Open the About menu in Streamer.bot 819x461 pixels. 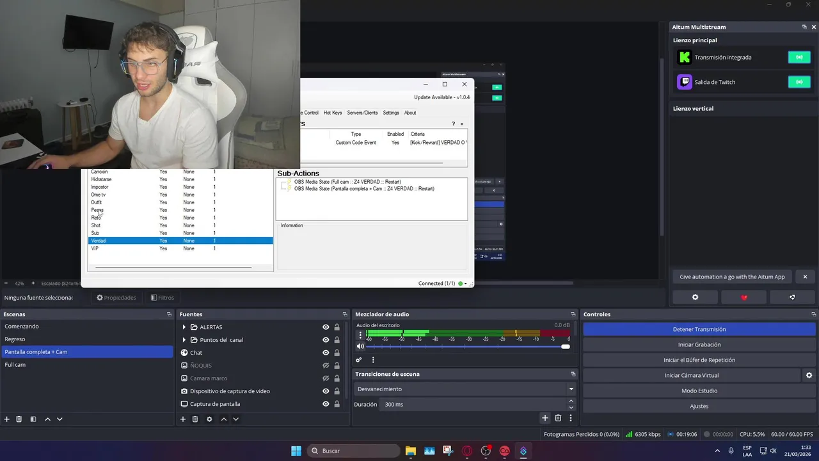(x=410, y=113)
